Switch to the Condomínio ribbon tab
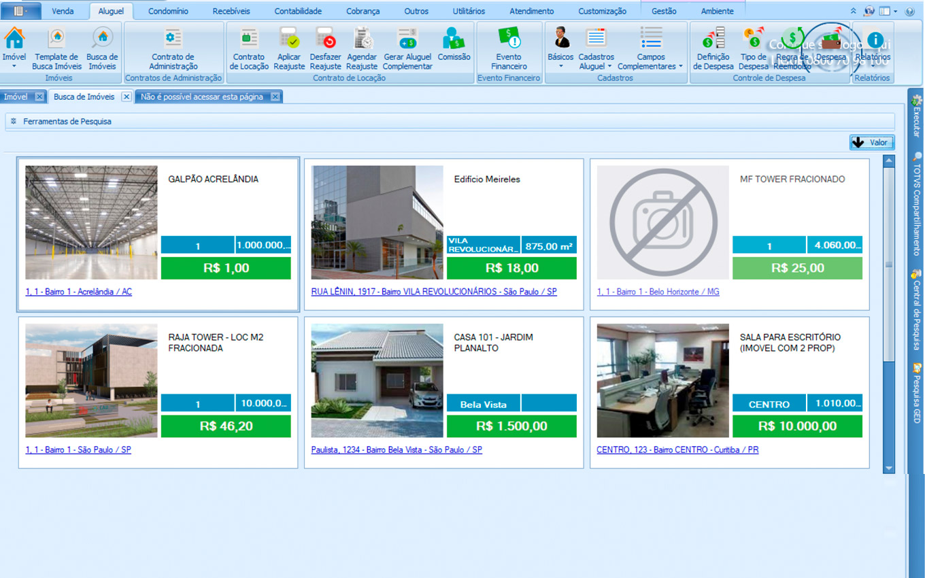 pyautogui.click(x=168, y=11)
